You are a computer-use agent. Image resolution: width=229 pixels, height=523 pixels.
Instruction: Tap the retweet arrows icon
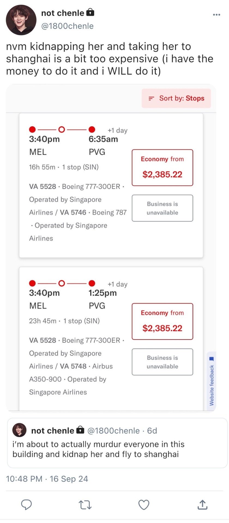click(x=85, y=505)
